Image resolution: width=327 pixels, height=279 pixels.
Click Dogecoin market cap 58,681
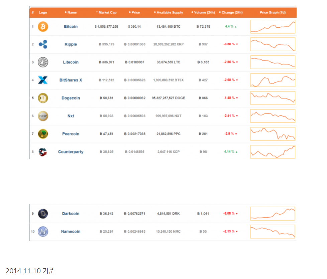[x=106, y=98]
